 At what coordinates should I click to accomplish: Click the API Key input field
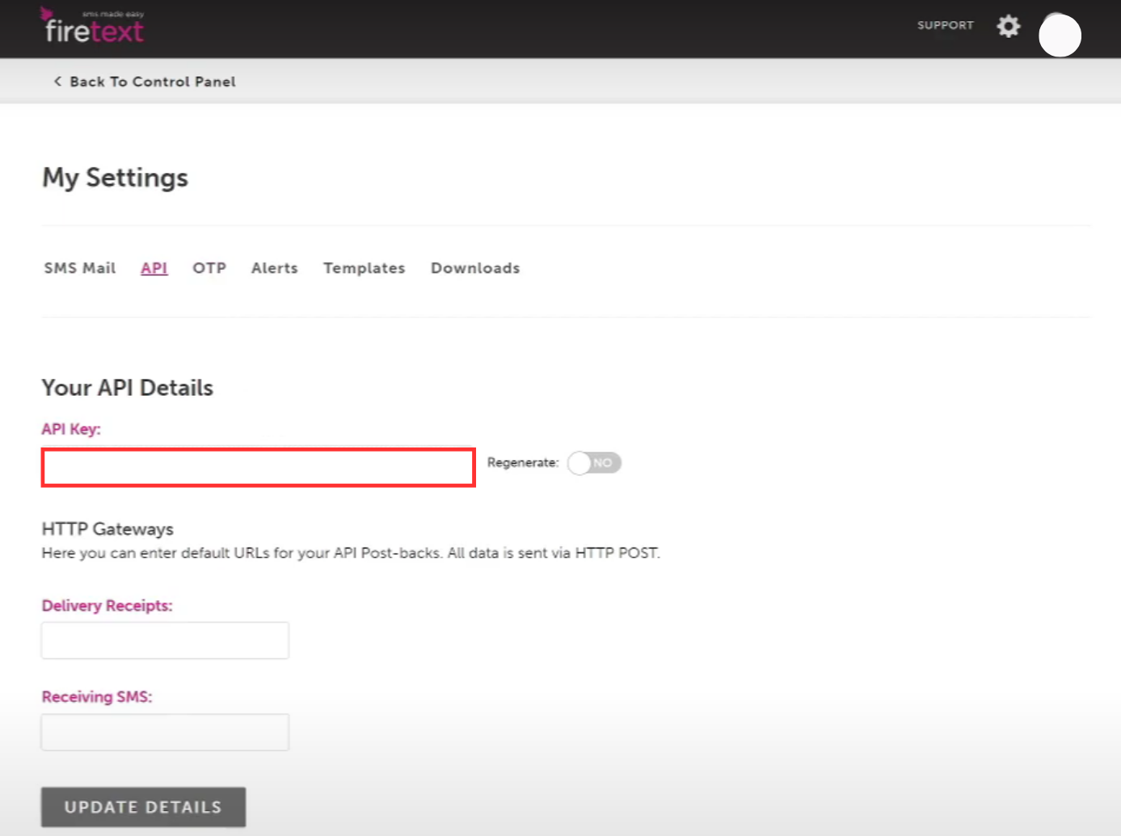(258, 467)
